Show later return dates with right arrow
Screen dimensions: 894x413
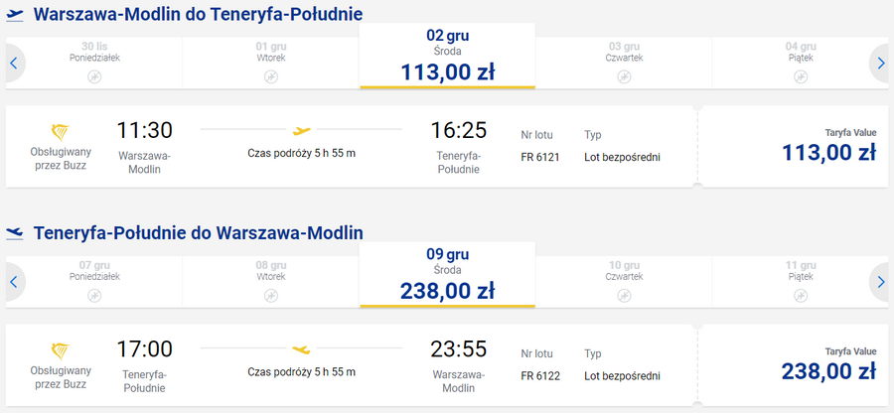pos(880,282)
